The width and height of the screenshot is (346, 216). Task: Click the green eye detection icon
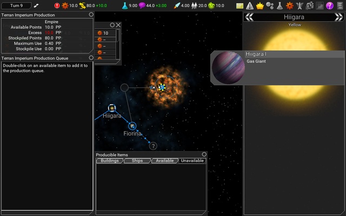click(x=211, y=5)
